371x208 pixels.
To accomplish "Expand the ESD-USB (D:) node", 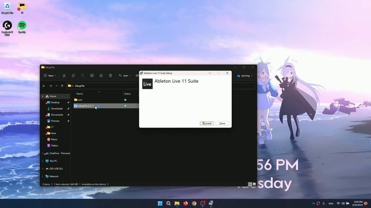I will click(43, 169).
